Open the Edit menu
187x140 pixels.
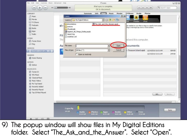[33, 3]
